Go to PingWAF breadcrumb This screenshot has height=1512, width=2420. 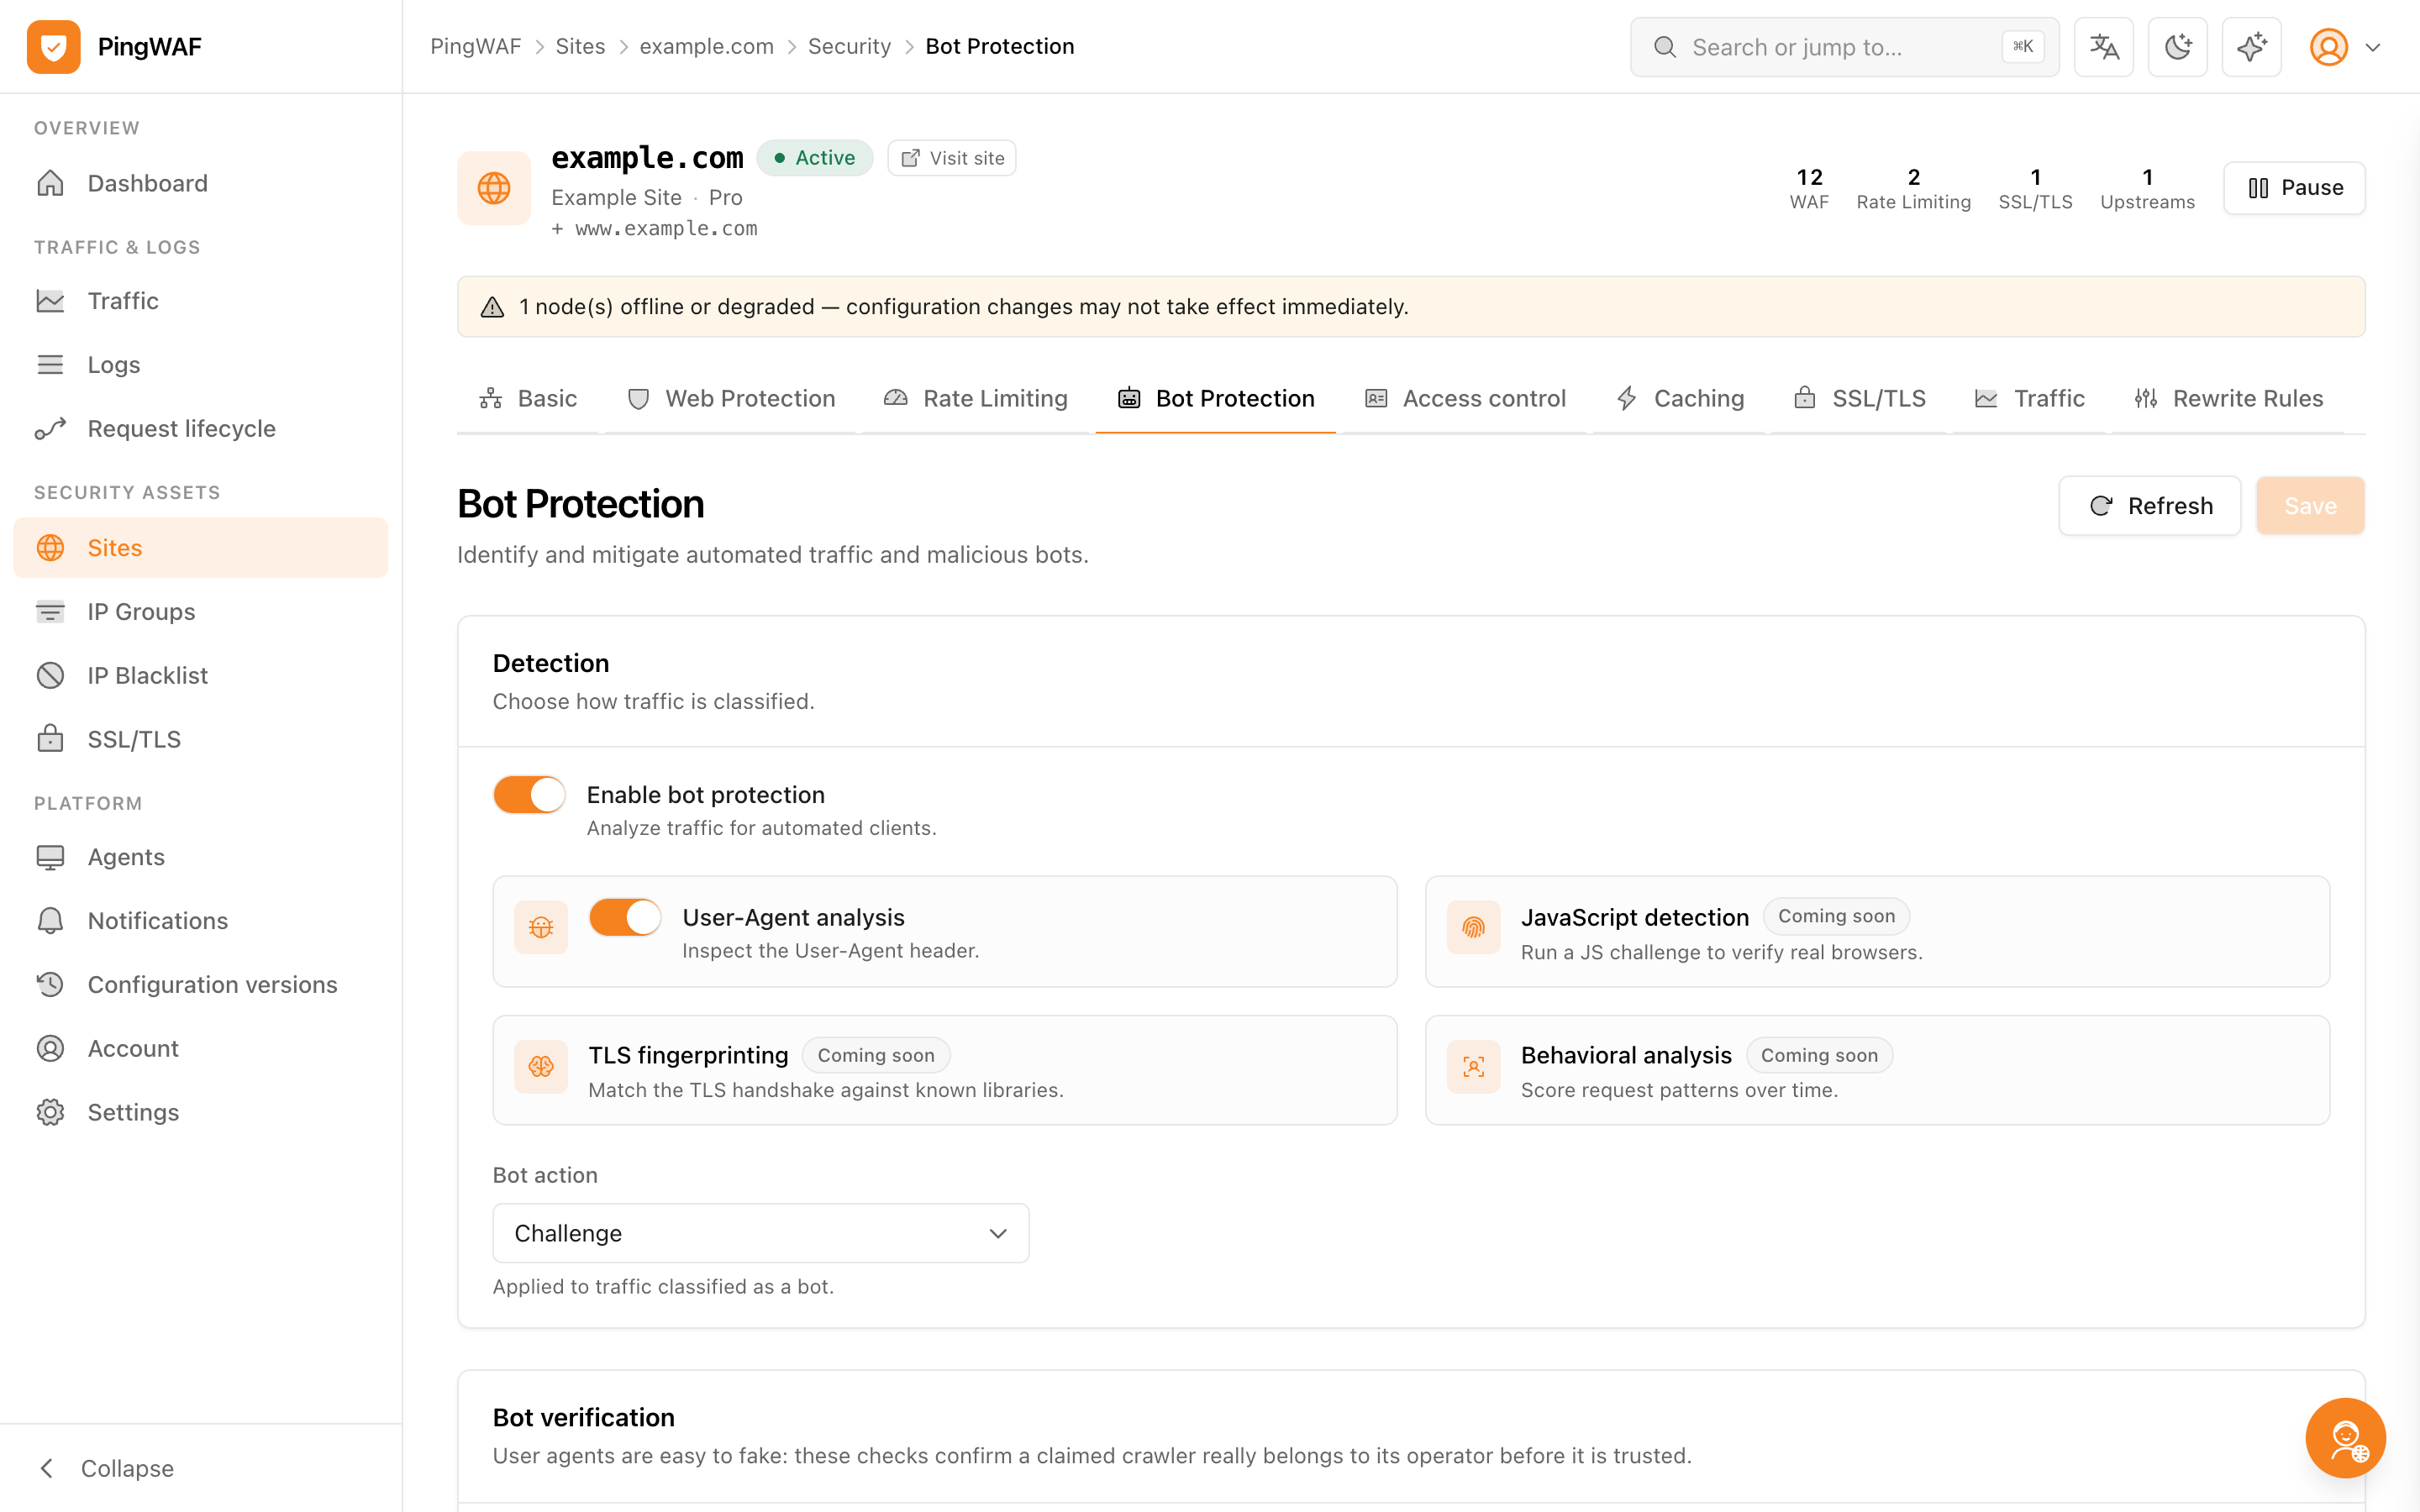coord(476,47)
